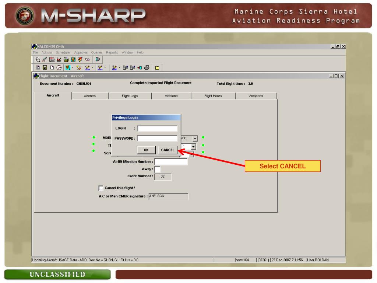The image size is (377, 283).
Task: Open the Queries menu
Action: click(97, 52)
